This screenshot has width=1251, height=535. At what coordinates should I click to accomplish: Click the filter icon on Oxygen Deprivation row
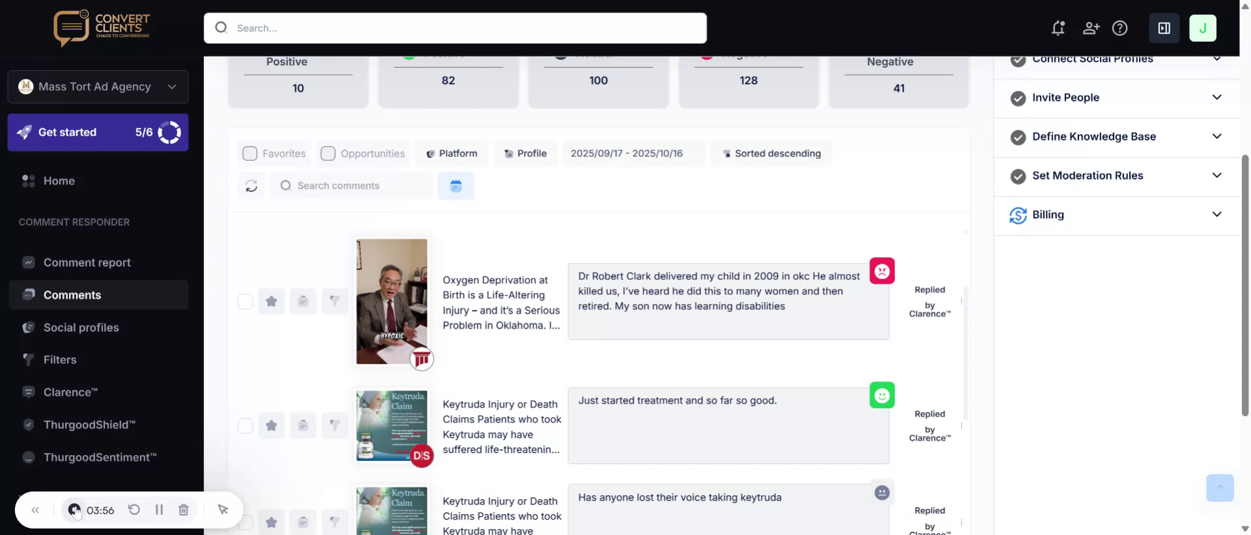click(335, 301)
